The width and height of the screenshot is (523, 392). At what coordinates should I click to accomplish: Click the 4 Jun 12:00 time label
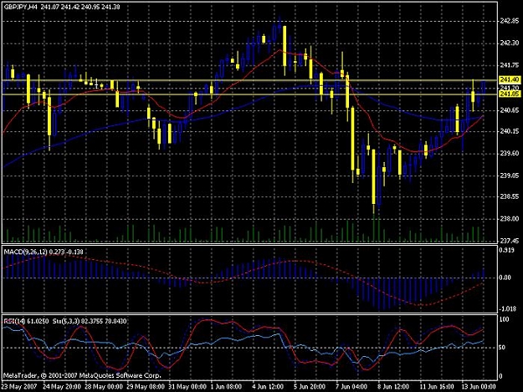(x=268, y=387)
